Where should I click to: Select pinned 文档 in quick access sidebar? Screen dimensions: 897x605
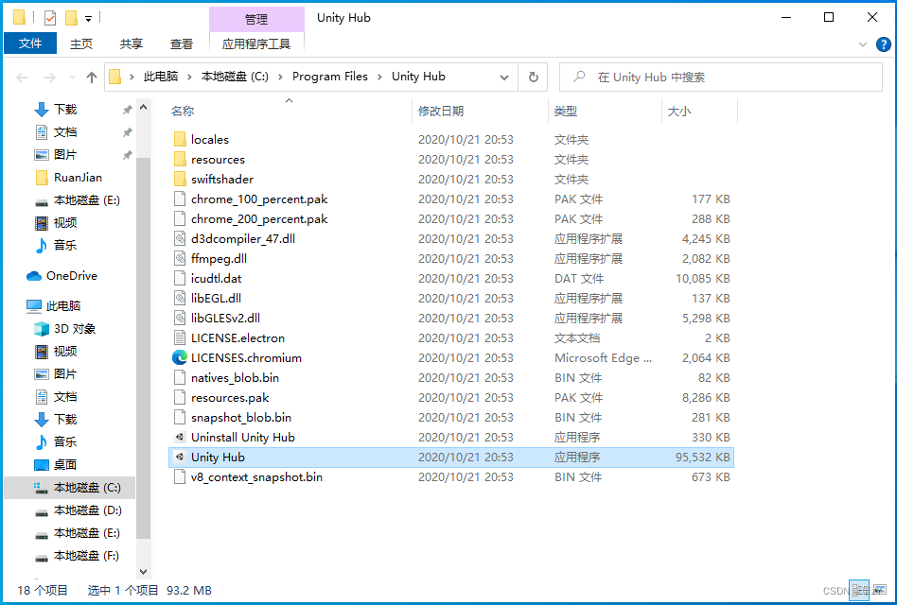(64, 132)
